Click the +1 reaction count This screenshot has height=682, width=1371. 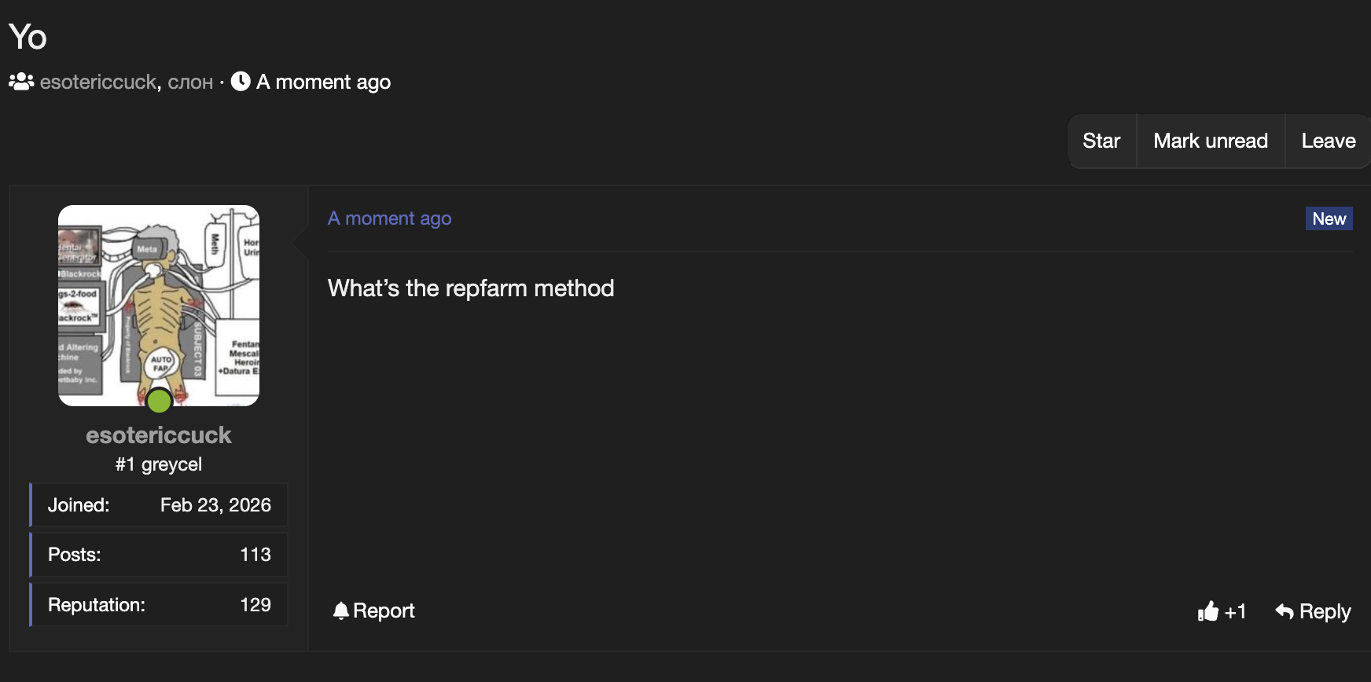pos(1235,611)
